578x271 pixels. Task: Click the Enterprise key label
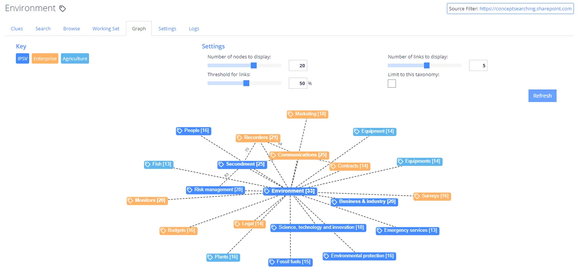(45, 58)
